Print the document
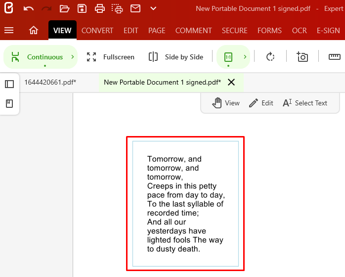 coord(100,8)
